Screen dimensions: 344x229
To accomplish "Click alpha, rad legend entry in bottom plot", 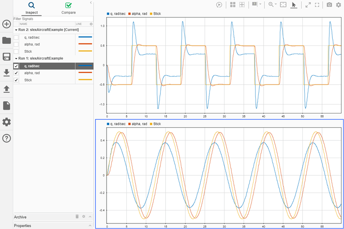I will coord(138,124).
